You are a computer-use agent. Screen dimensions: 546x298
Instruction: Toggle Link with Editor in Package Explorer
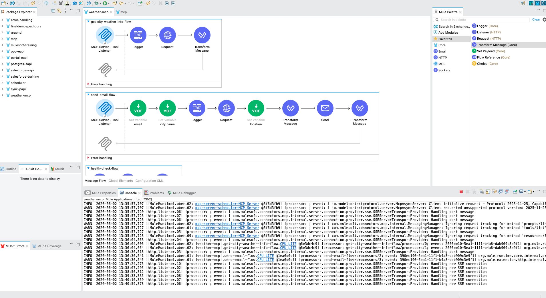[x=59, y=11]
